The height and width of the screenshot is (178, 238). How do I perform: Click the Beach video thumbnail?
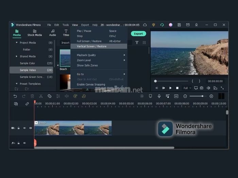click(x=65, y=58)
